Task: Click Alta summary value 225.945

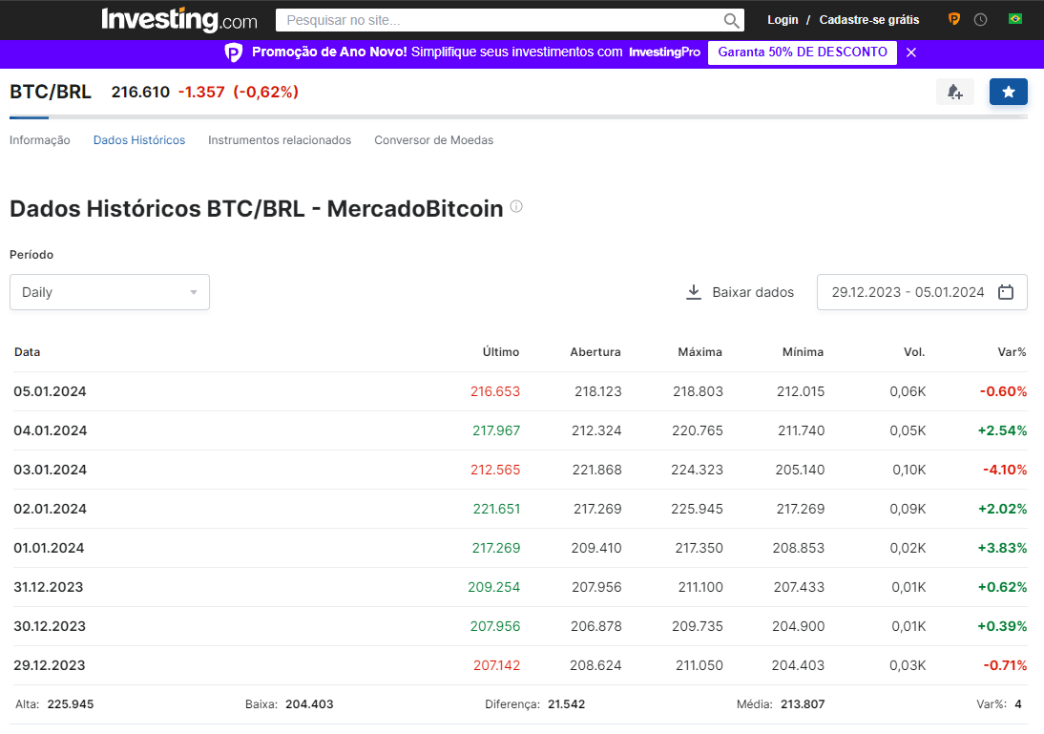Action: pyautogui.click(x=71, y=704)
